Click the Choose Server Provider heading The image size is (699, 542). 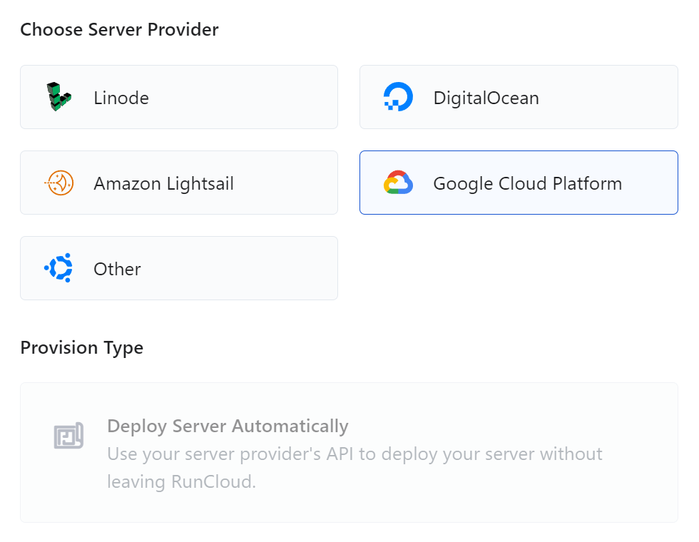(x=120, y=30)
